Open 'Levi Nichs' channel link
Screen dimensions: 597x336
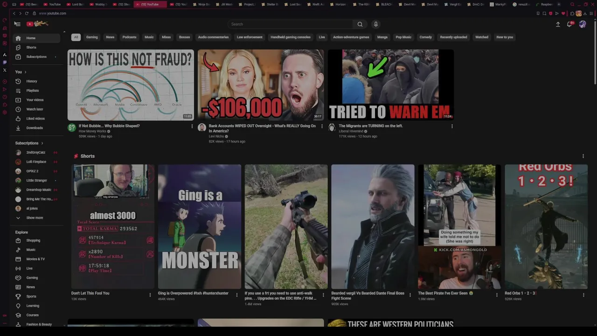(216, 136)
